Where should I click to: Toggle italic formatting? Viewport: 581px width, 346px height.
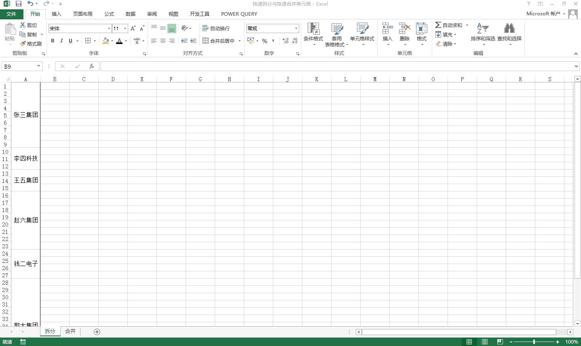pyautogui.click(x=61, y=41)
